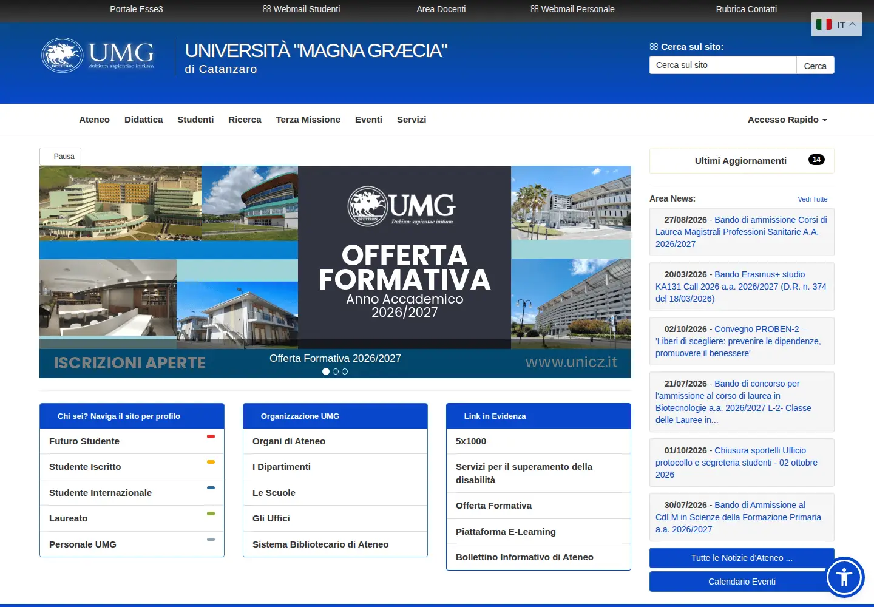
Task: Open the Ateneo menu
Action: [95, 120]
